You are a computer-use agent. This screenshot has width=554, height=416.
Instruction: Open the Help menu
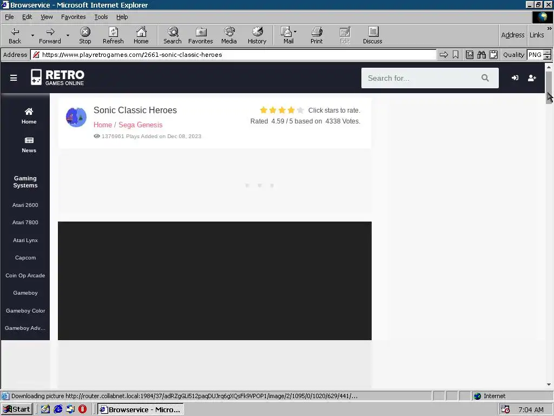[x=122, y=17]
